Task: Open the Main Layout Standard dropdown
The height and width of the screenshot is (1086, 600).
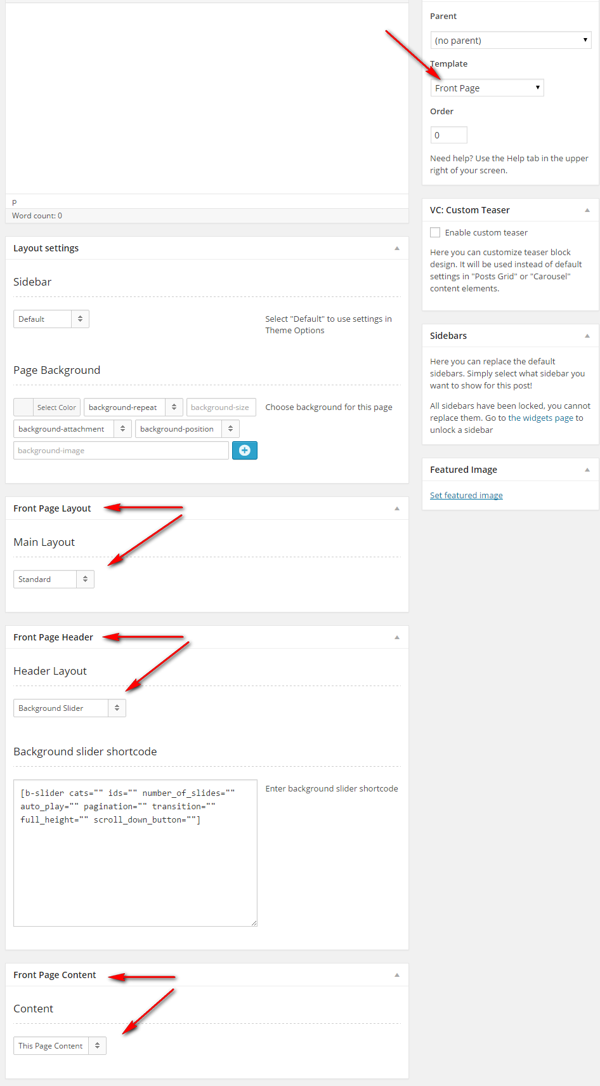Action: coord(54,579)
